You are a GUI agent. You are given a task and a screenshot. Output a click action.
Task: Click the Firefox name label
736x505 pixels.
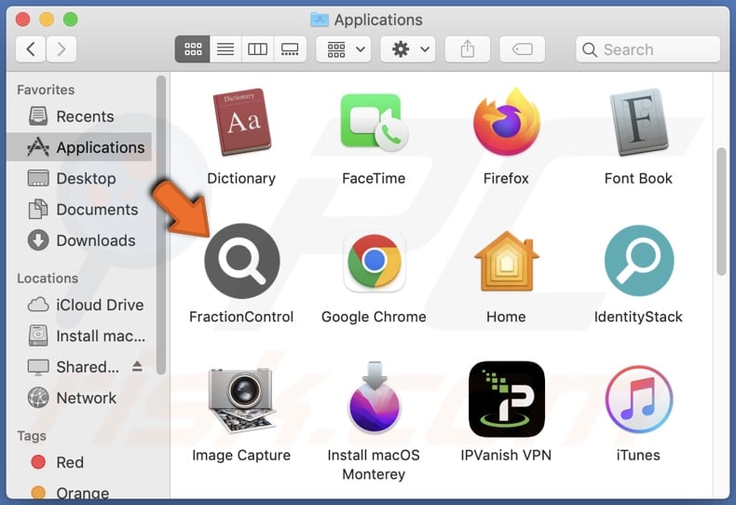coord(506,178)
